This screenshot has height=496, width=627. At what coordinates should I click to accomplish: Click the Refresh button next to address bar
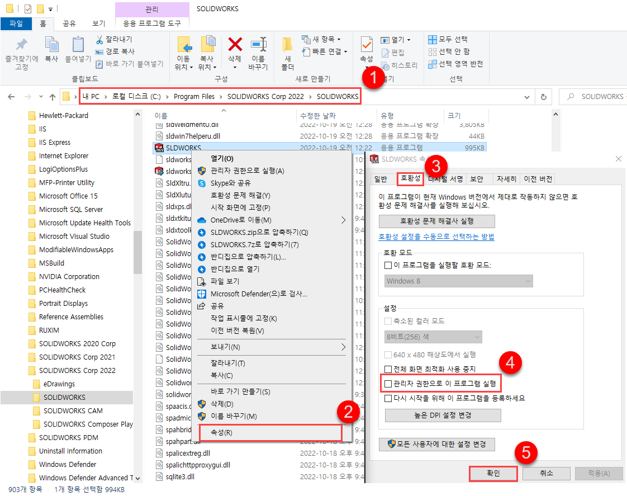(x=543, y=97)
